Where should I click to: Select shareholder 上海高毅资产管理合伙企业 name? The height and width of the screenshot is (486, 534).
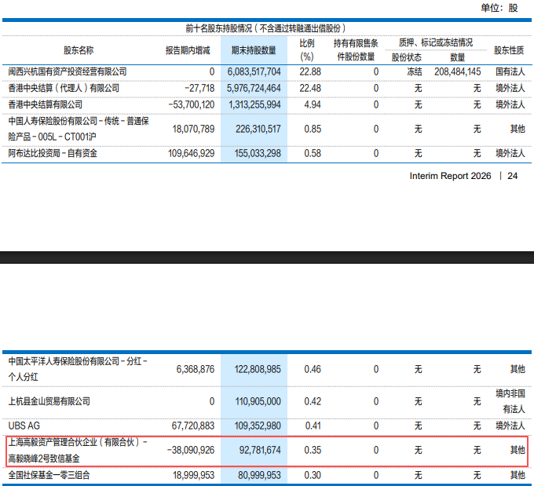tap(78, 450)
